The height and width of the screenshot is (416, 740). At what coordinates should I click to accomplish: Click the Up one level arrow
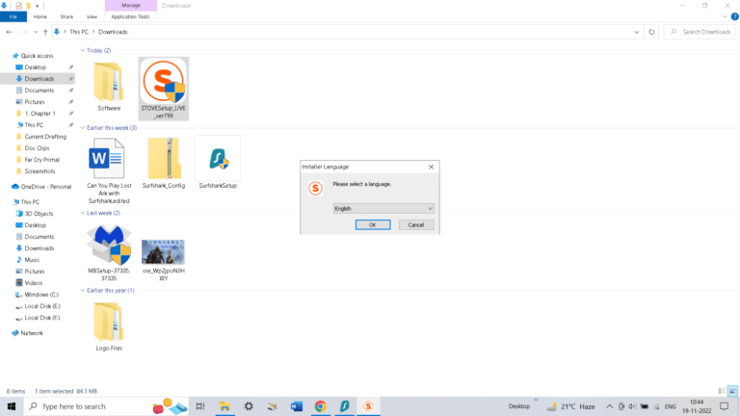45,32
